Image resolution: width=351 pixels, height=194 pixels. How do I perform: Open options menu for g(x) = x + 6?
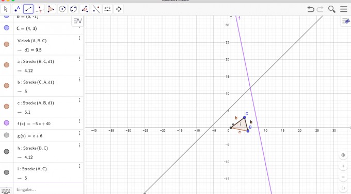point(79,133)
